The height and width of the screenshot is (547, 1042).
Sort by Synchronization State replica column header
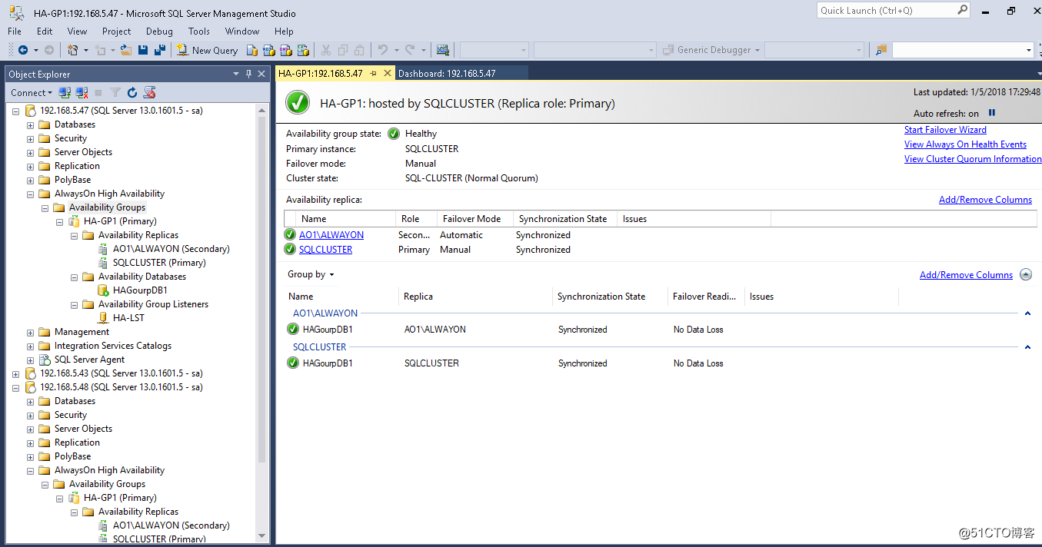pos(563,219)
